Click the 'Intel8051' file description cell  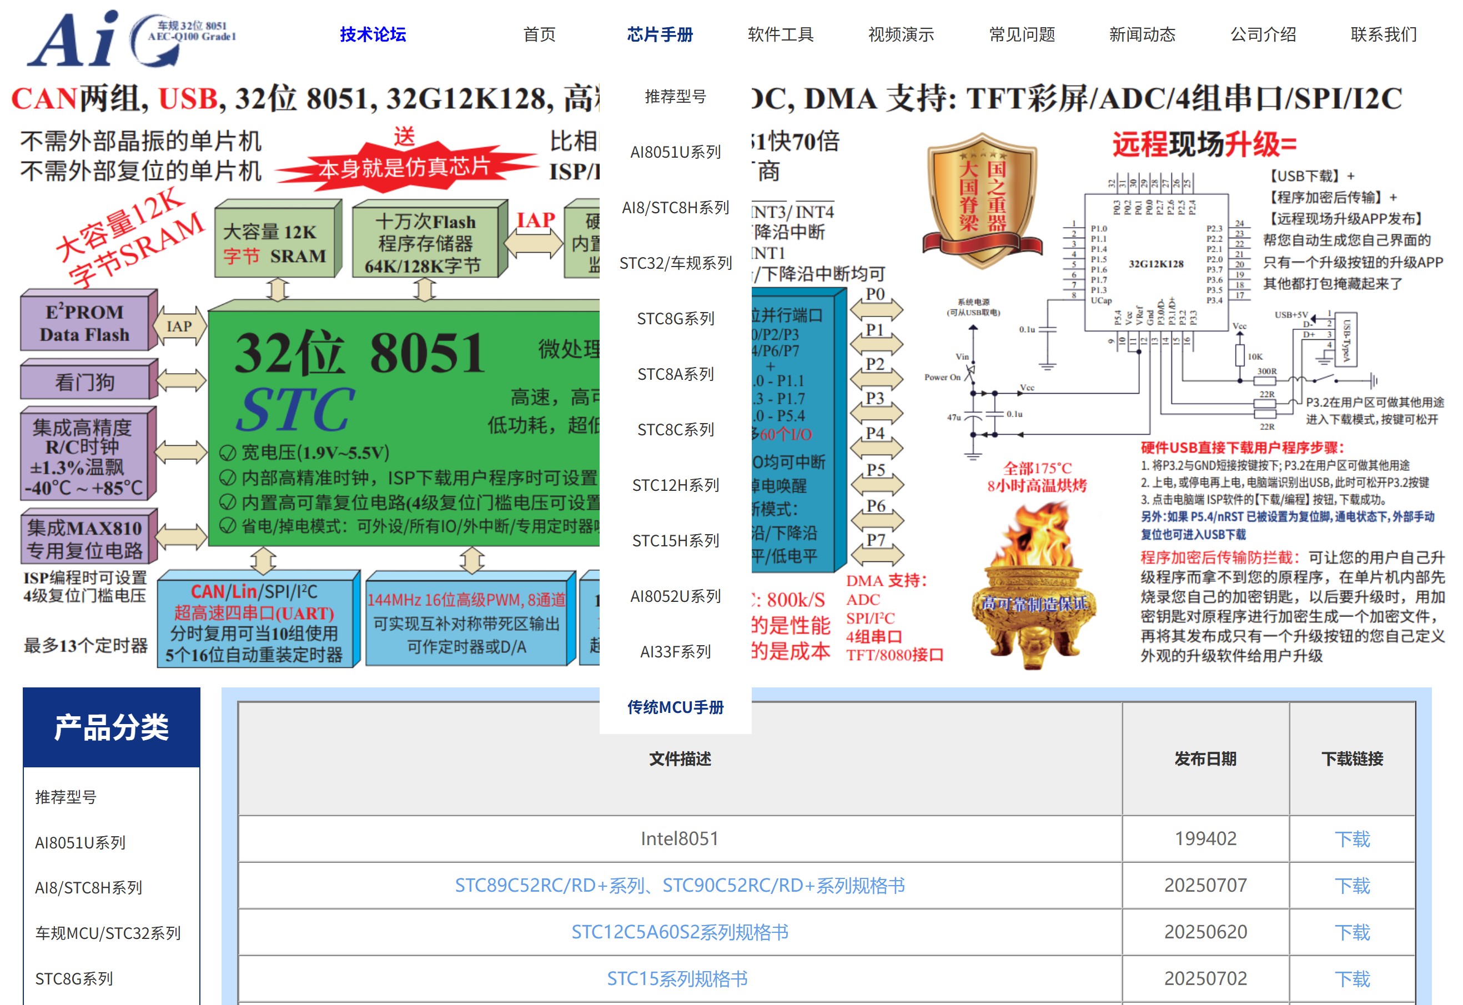click(x=679, y=838)
